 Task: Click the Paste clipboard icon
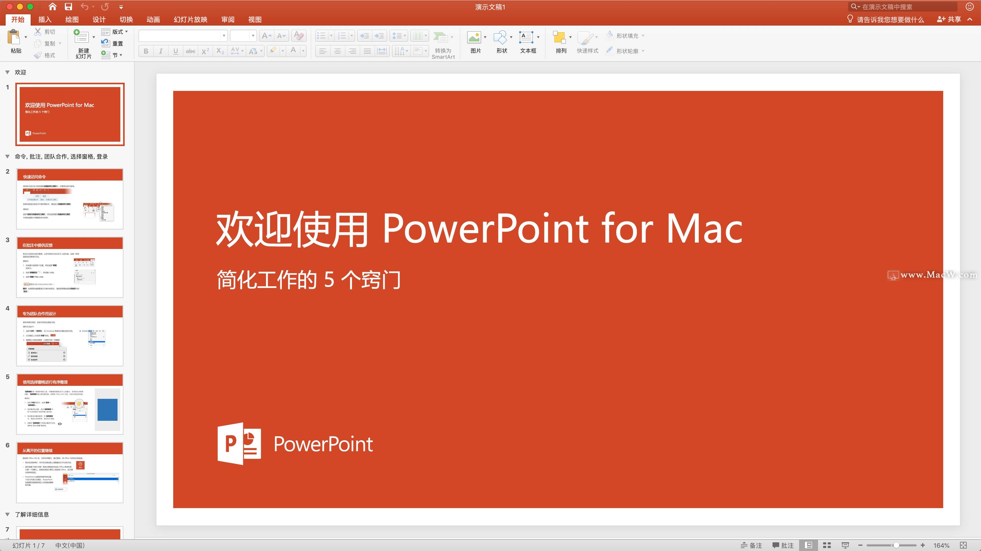[x=14, y=37]
